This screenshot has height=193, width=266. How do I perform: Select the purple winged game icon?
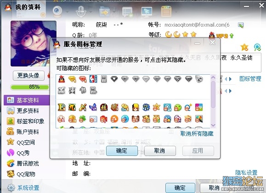pos(93,107)
